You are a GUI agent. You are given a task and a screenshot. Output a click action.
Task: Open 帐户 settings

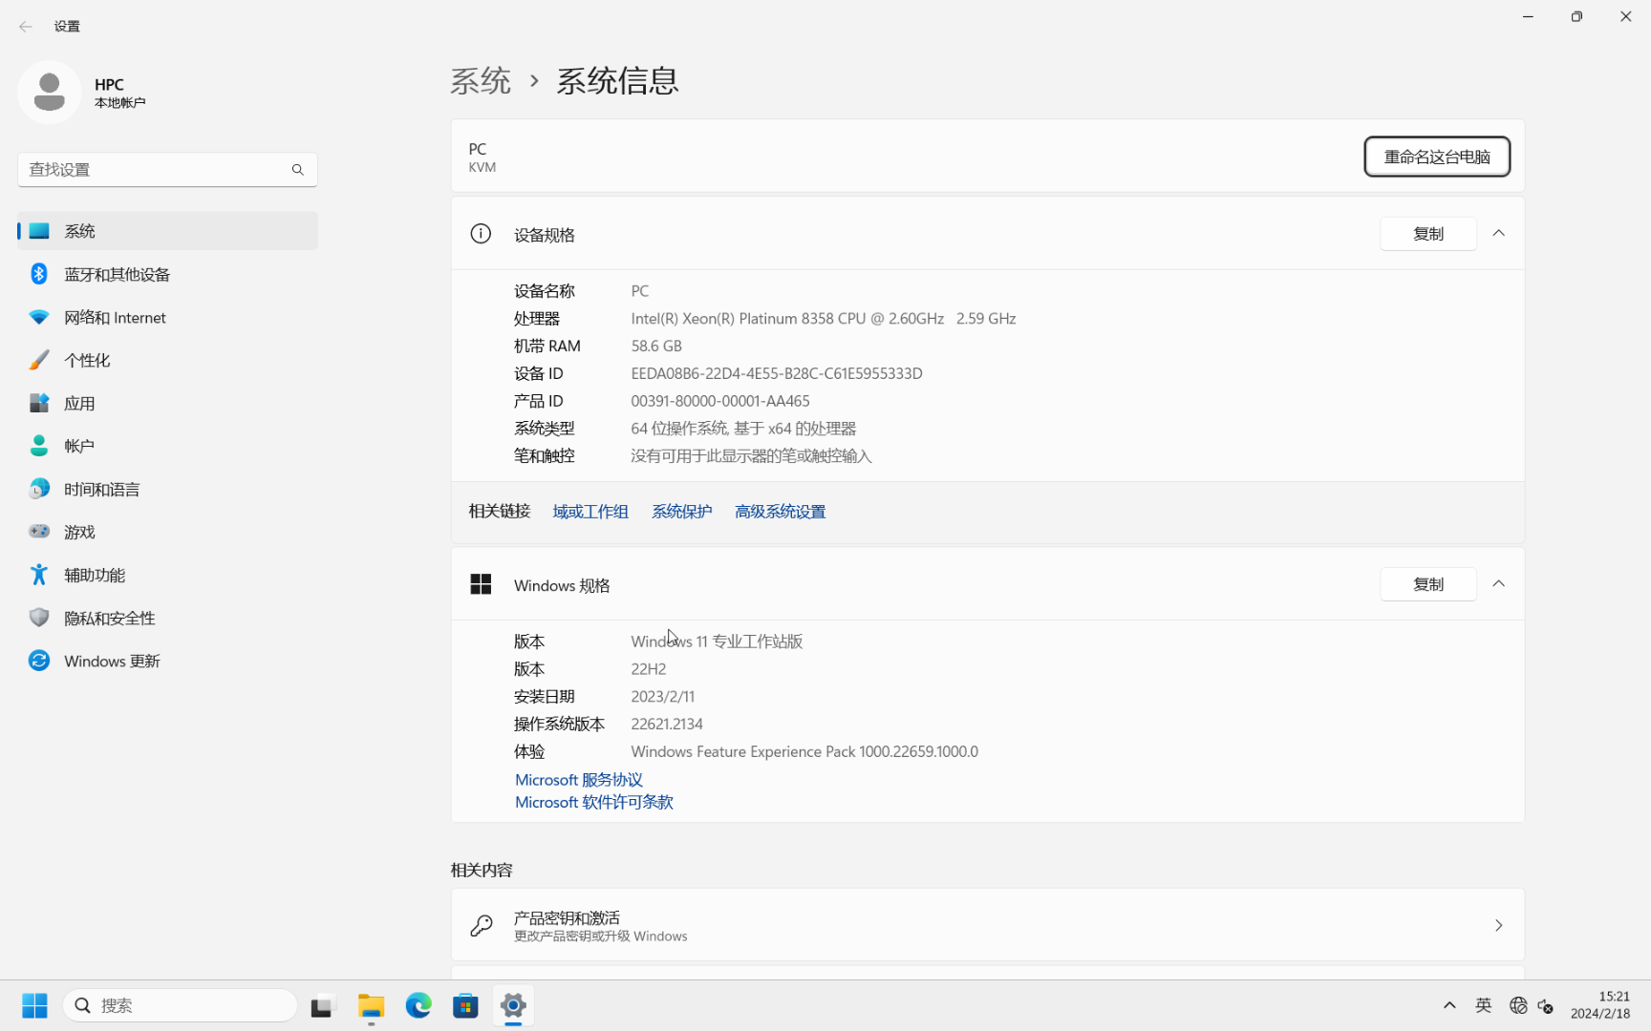point(167,446)
